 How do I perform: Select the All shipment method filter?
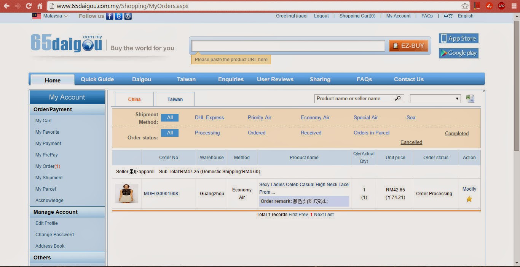click(170, 118)
